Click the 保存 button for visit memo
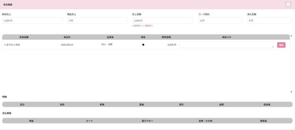Viewport: 295px width, 130px height. coord(281,45)
